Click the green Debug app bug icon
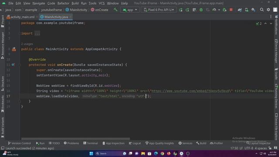This screenshot has width=279, height=157. click(x=201, y=10)
